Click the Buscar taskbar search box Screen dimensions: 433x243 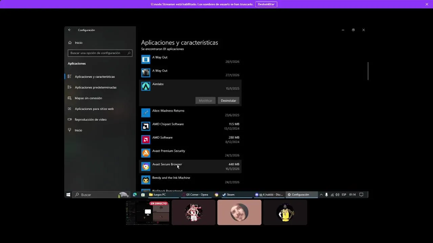pos(101,195)
